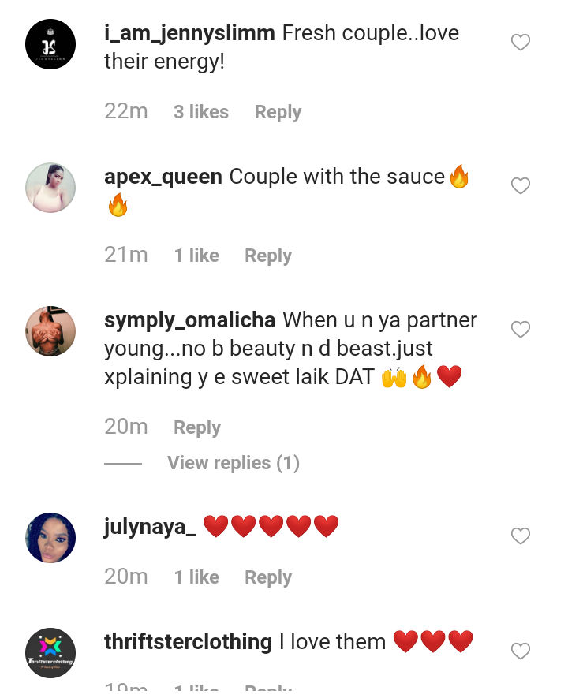Show who liked julynaya_'s comment
568x698 pixels.
coord(196,577)
